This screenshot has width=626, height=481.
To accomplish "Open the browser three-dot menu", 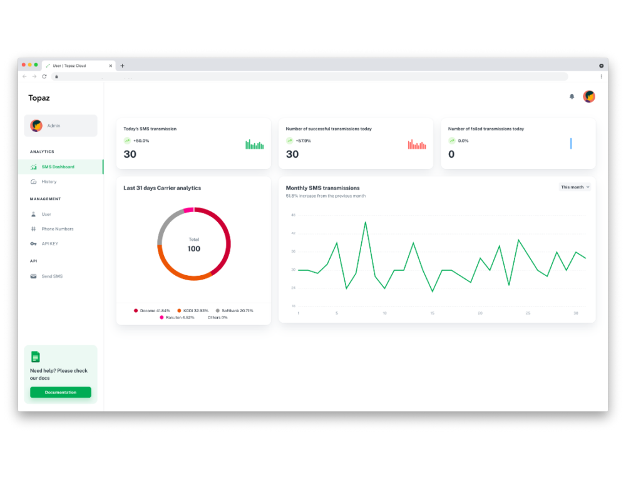I will (x=602, y=76).
